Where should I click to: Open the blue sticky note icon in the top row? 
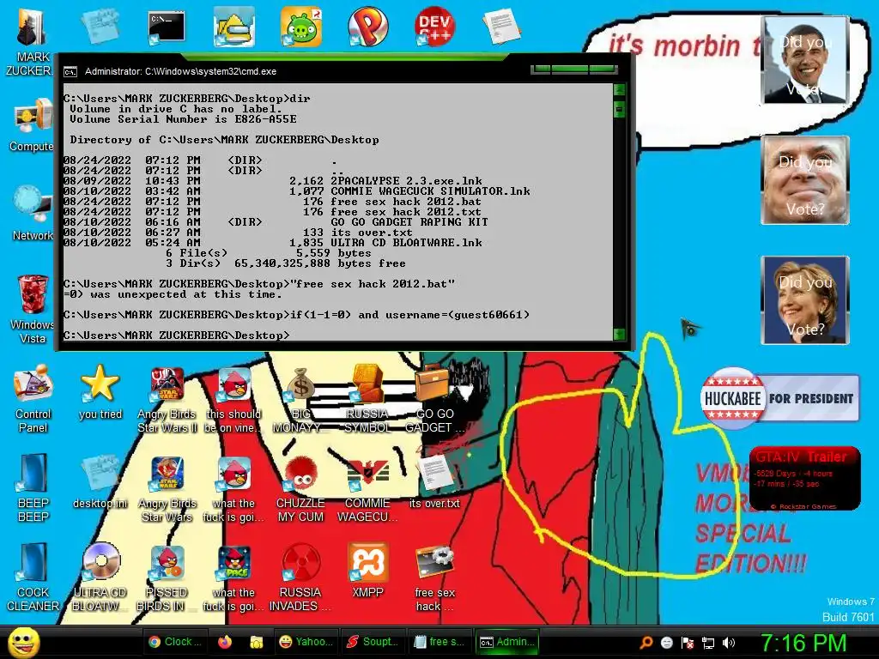coord(100,26)
